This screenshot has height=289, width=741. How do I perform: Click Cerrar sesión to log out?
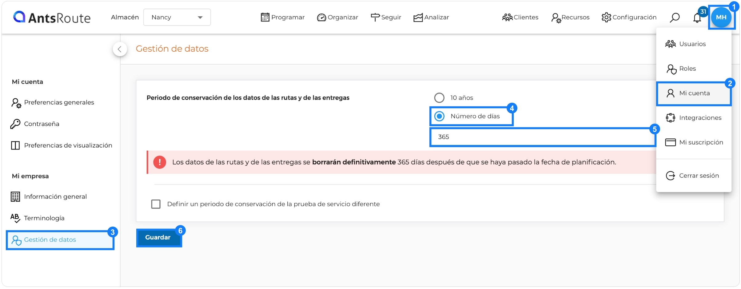pos(694,176)
